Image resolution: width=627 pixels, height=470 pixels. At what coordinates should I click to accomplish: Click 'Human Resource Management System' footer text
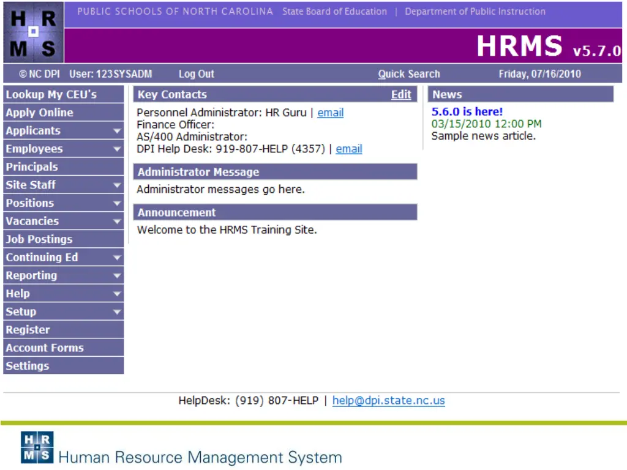click(x=200, y=457)
